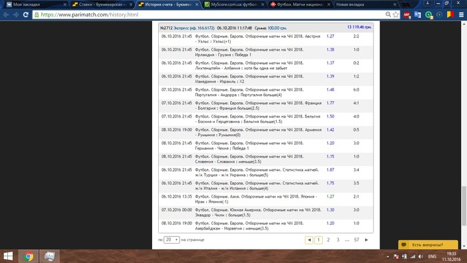467x263 pixels.
Task: Click score 0:5 in Армения - Румыния row
Action: coord(356,130)
